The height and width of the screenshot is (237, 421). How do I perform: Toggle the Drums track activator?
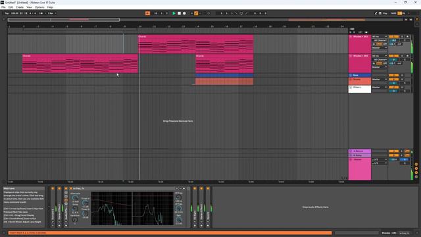tap(394, 80)
